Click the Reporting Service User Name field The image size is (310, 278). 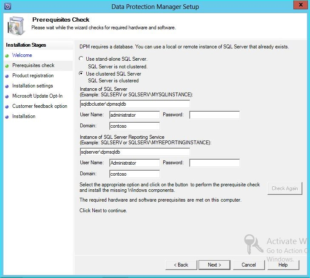[134, 163]
